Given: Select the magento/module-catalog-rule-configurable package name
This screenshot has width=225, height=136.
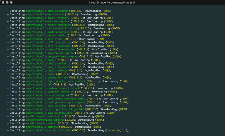Looking at the screenshot, I should (x=55, y=109).
